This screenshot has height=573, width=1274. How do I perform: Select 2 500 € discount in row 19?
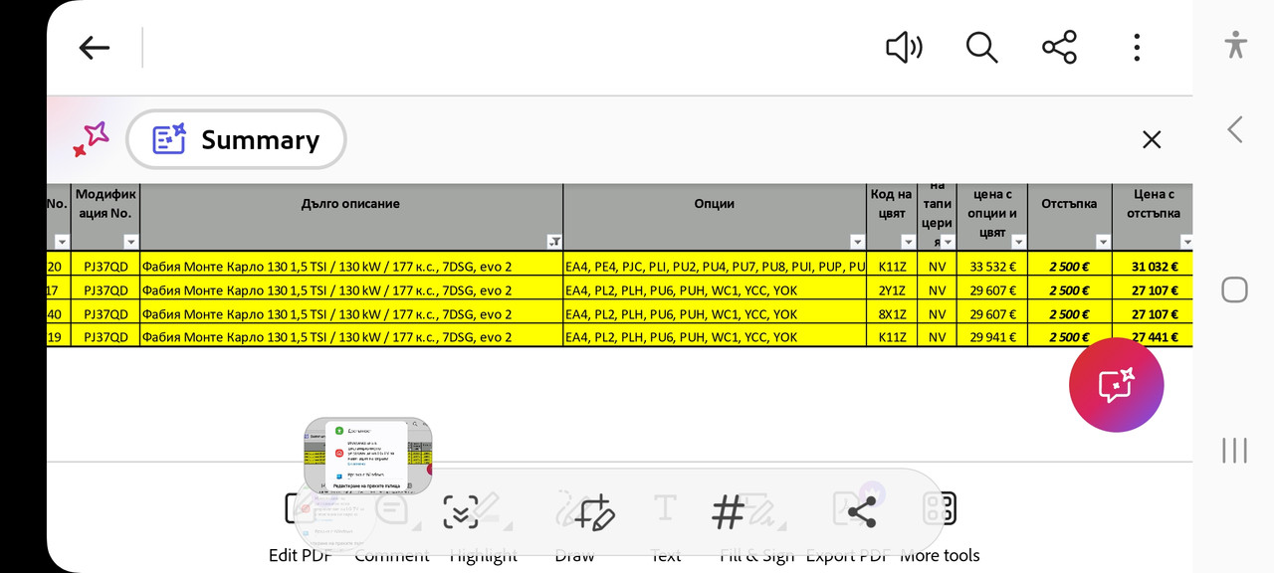tap(1069, 337)
